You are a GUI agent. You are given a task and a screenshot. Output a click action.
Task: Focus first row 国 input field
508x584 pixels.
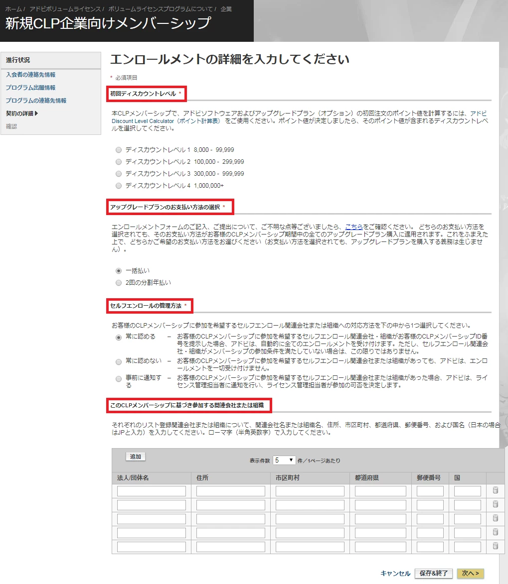467,491
